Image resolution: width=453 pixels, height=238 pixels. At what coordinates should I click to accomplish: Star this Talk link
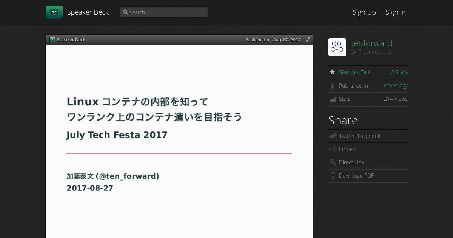point(354,72)
